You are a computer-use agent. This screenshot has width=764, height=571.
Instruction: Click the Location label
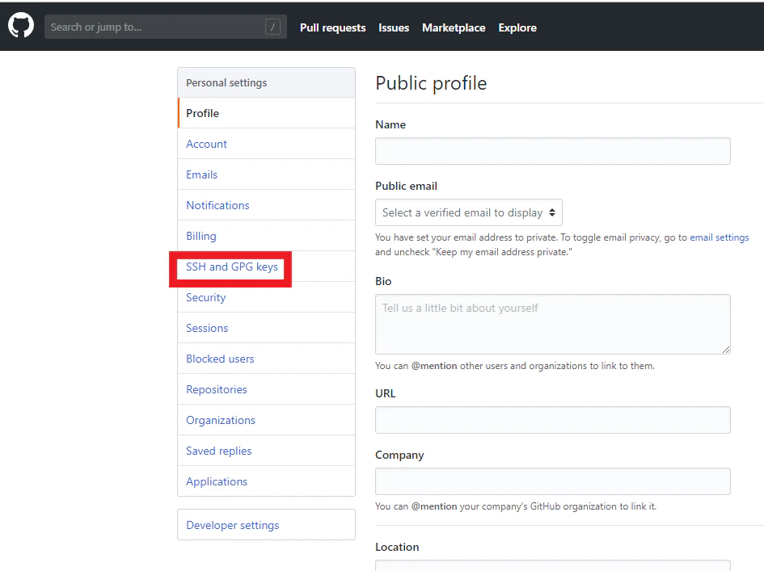click(x=397, y=547)
